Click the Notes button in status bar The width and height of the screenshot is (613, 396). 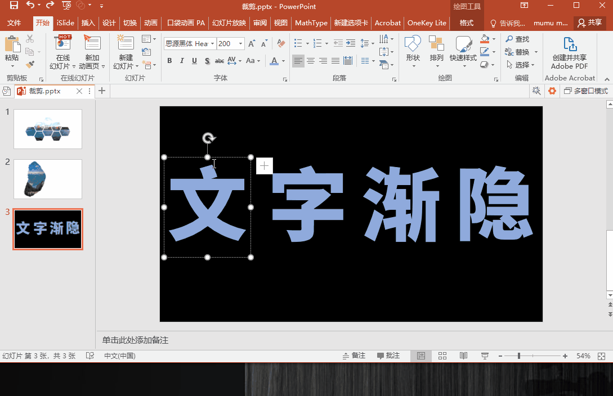pos(354,356)
